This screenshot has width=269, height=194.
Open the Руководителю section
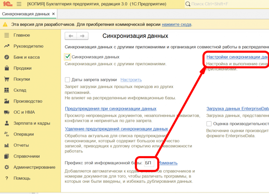click(28, 46)
